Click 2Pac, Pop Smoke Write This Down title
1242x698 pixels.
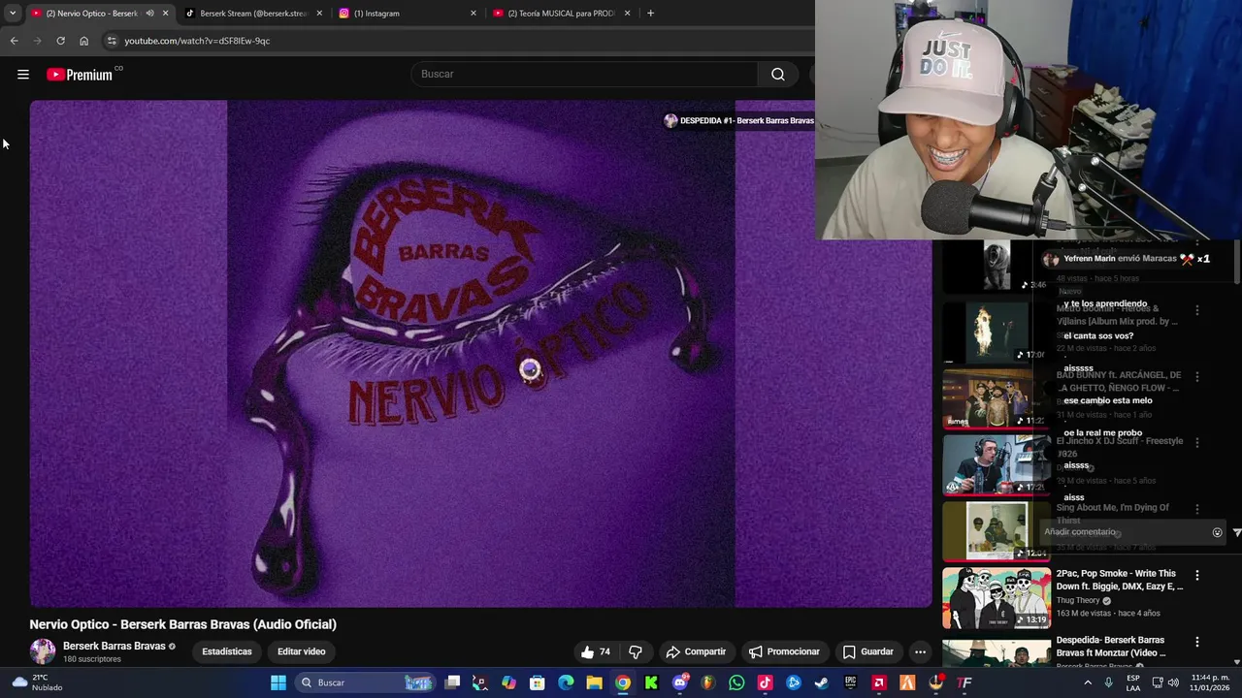[x=1120, y=580]
